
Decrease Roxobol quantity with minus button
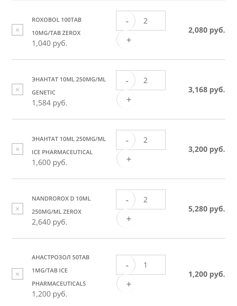tap(127, 21)
